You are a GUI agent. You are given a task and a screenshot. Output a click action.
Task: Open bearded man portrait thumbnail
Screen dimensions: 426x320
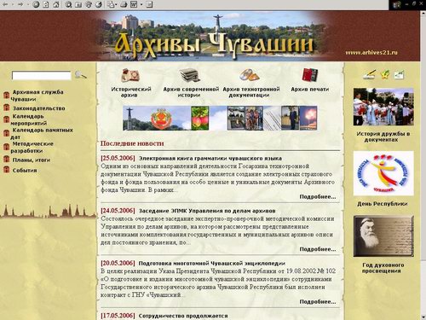click(x=383, y=236)
